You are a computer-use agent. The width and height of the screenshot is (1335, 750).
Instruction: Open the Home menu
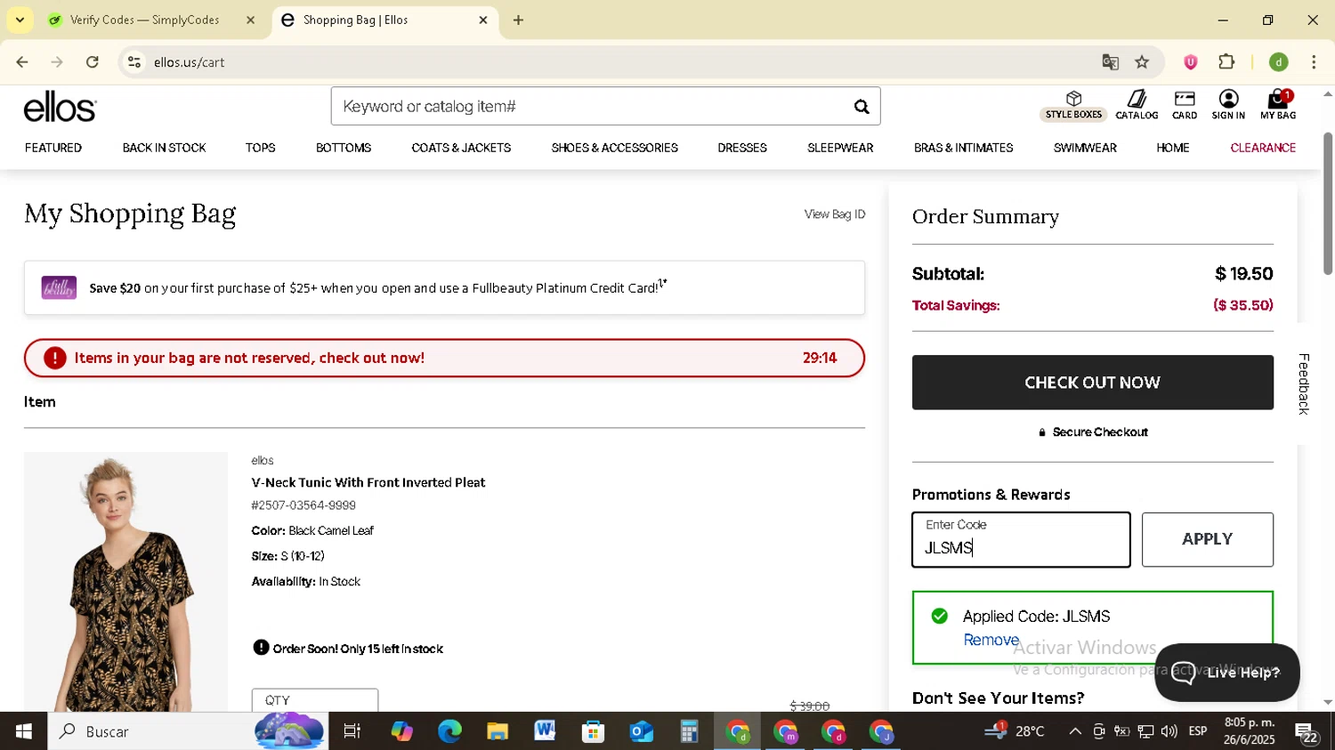coord(1173,148)
